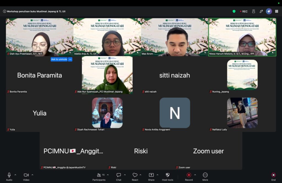
Task: Expand the Participants options arrow
Action: click(x=108, y=175)
